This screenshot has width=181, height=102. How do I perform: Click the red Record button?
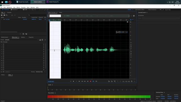(90, 81)
